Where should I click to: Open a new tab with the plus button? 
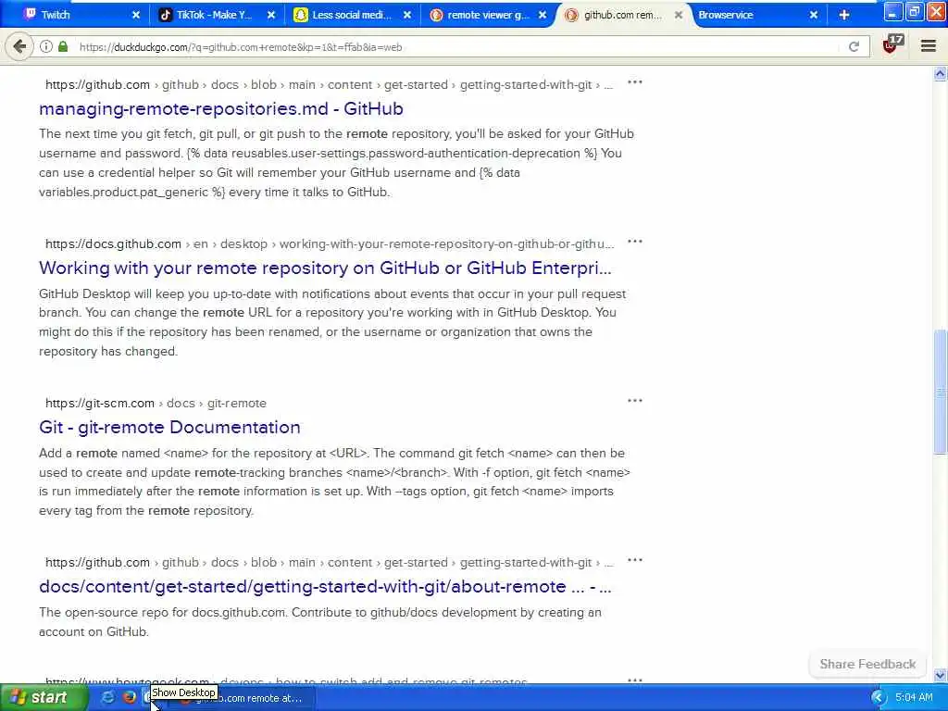[x=844, y=15]
